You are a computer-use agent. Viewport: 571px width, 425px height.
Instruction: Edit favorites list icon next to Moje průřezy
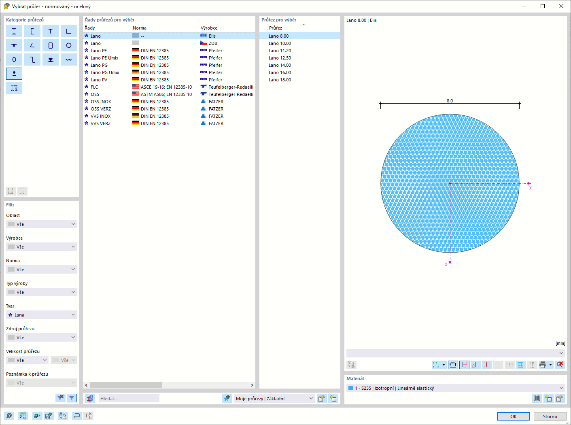tap(322, 399)
